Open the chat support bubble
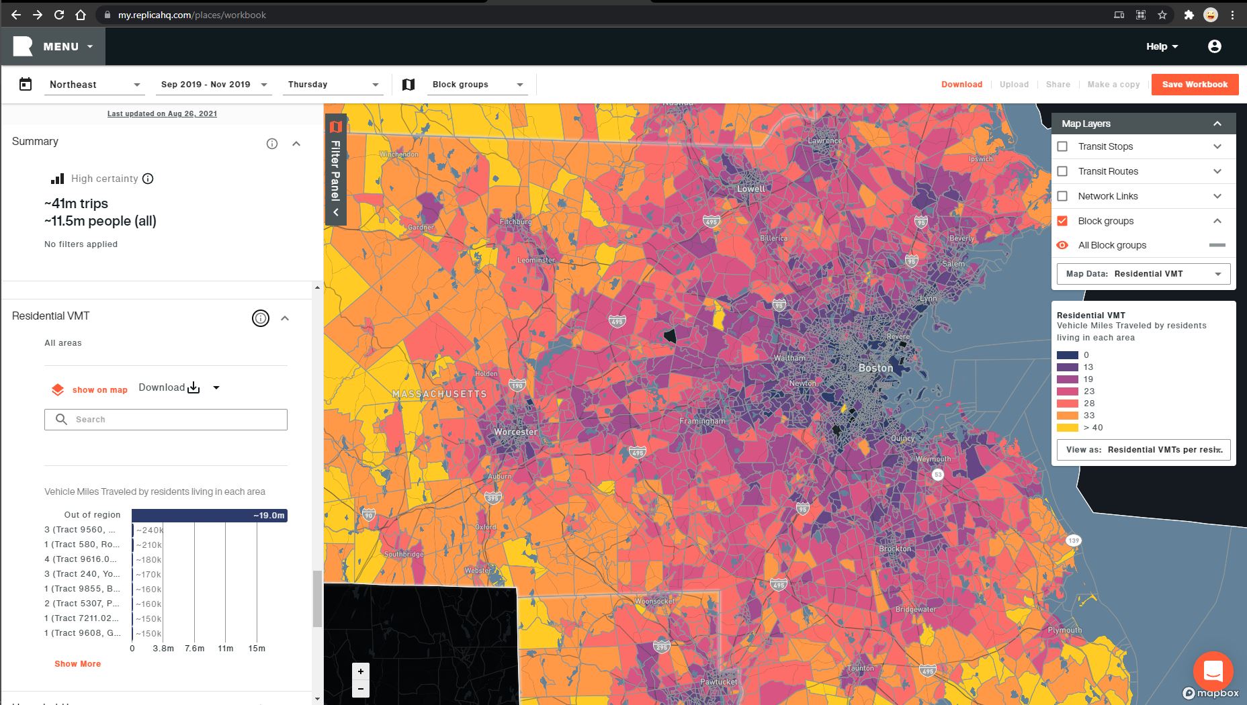Screen dimensions: 1247x705 click(x=1212, y=670)
